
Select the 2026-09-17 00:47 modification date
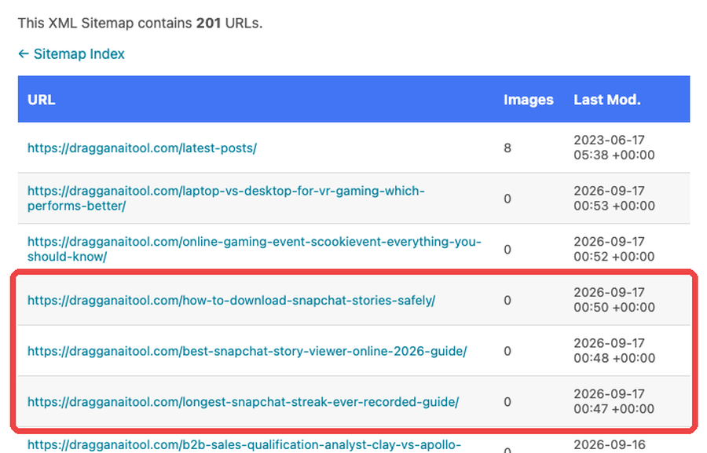pyautogui.click(x=614, y=401)
